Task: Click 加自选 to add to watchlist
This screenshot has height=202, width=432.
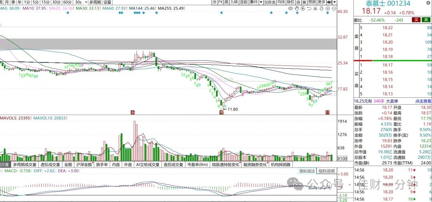Action: [x=270, y=2]
